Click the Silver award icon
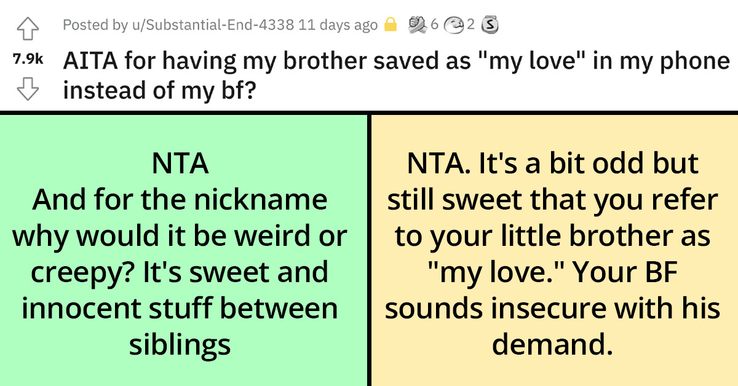Image resolution: width=738 pixels, height=386 pixels. pos(490,25)
